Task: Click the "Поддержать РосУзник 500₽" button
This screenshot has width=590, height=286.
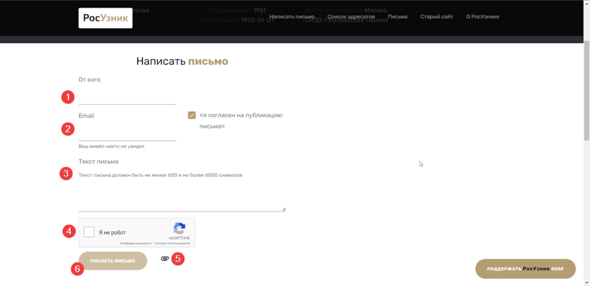Action: (525, 269)
